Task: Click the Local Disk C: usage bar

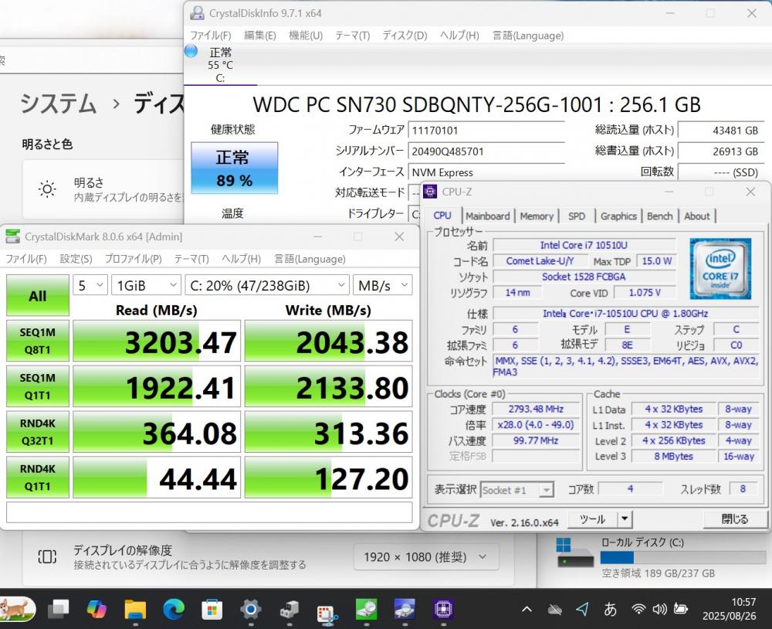Action: 683,558
